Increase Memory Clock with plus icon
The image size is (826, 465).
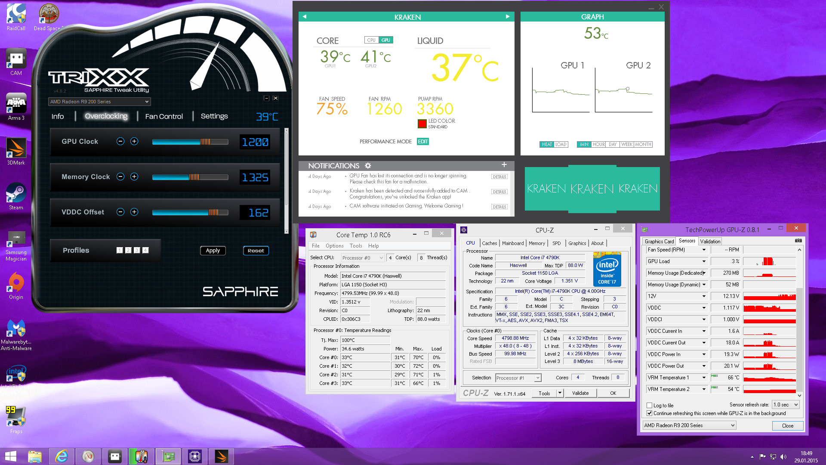point(134,177)
